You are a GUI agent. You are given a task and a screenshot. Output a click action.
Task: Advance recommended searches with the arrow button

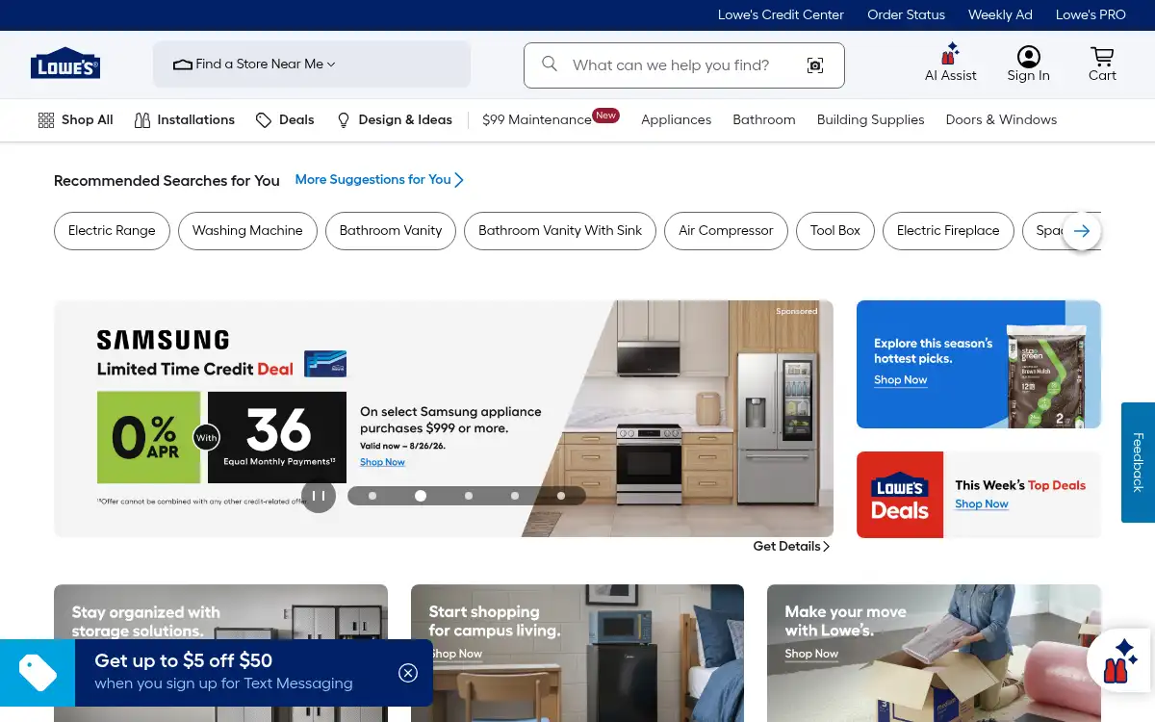(x=1082, y=231)
